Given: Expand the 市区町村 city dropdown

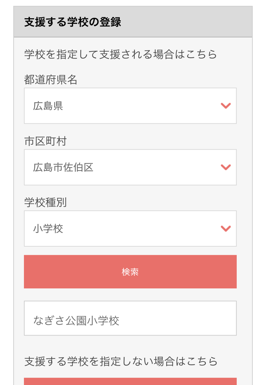Looking at the screenshot, I should [130, 167].
